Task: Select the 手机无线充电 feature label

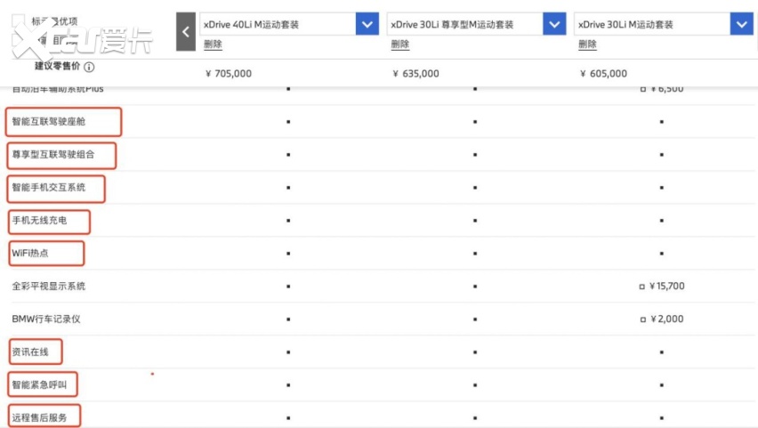Action: (39, 220)
